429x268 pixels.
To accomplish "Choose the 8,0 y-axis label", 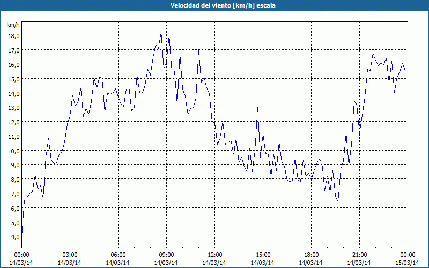I will (x=15, y=180).
